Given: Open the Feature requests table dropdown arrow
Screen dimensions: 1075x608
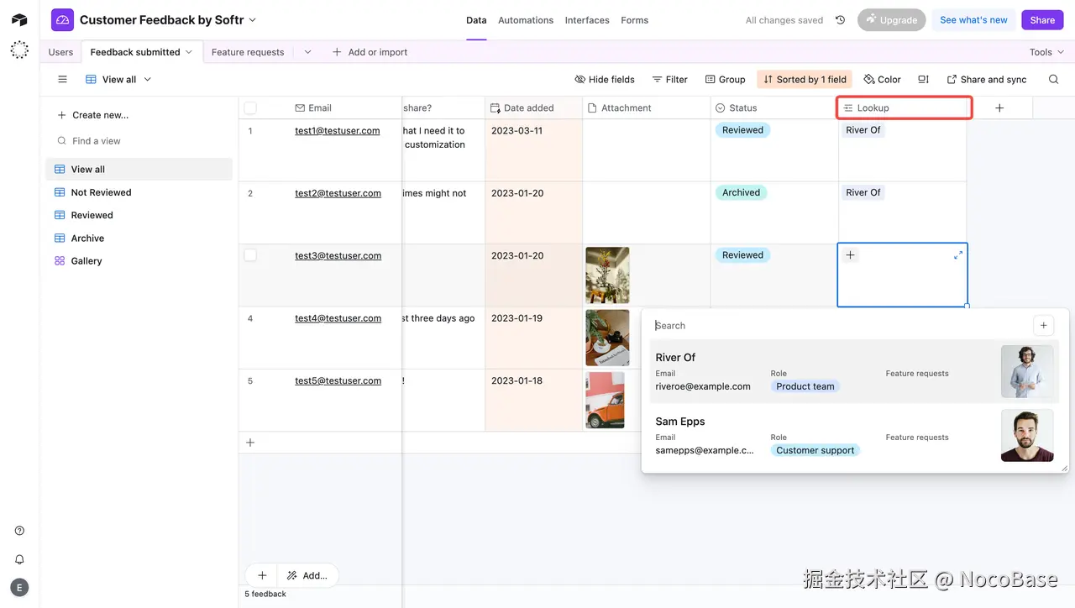Looking at the screenshot, I should pos(307,51).
